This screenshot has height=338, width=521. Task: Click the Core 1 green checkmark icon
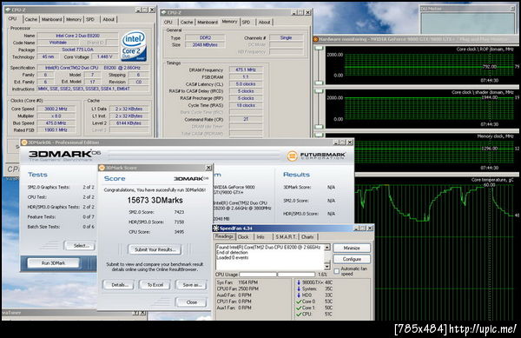pos(299,308)
